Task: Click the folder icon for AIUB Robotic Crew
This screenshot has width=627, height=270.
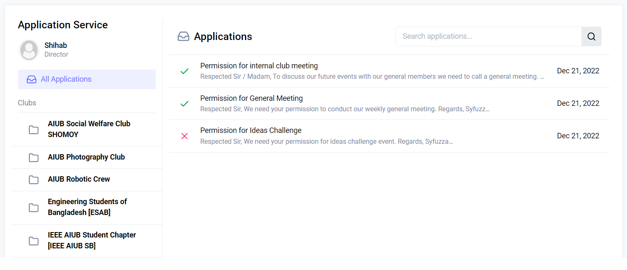Action: [34, 180]
